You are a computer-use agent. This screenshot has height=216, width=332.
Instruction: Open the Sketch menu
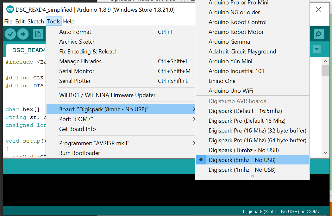coord(35,22)
